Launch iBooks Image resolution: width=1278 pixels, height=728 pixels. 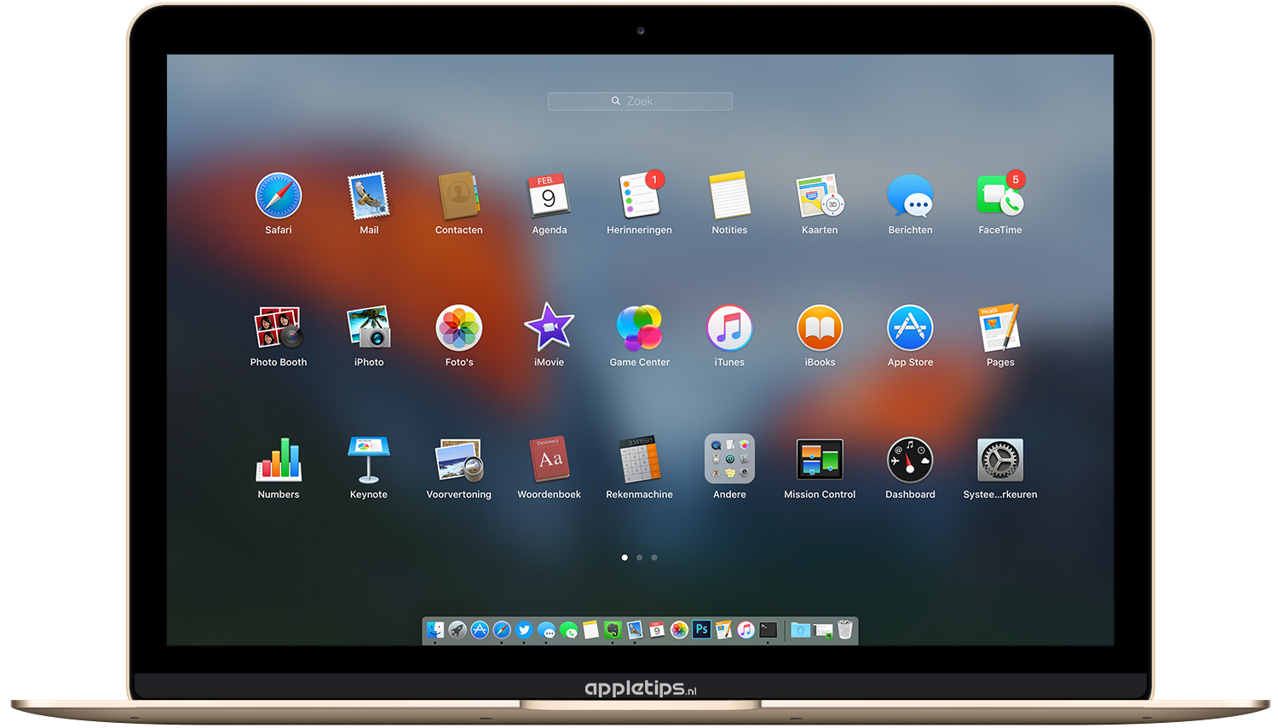tap(819, 327)
